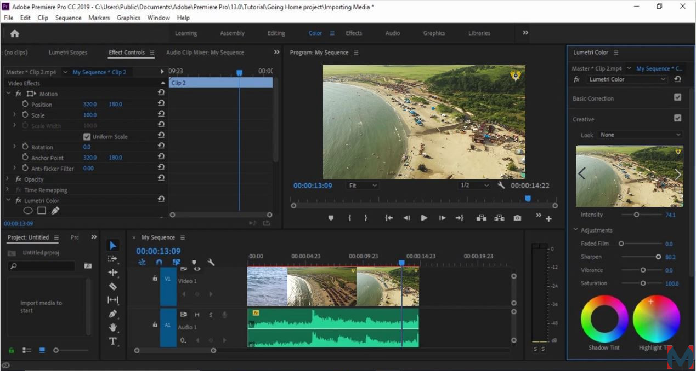Viewport: 696px width, 371px height.
Task: Disable the Basic Correction checkbox
Action: tap(678, 97)
